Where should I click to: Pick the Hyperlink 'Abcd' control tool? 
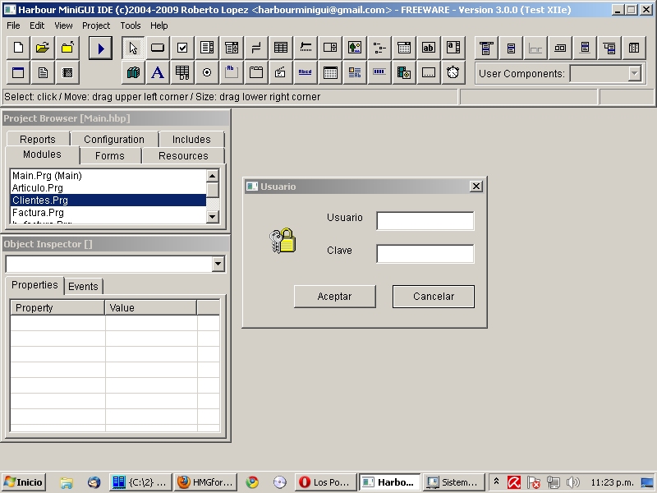tap(306, 73)
